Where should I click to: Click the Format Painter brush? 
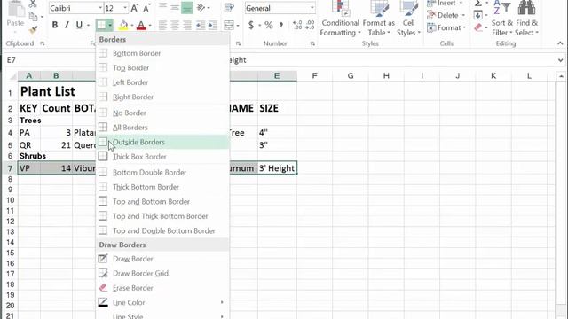[34, 30]
